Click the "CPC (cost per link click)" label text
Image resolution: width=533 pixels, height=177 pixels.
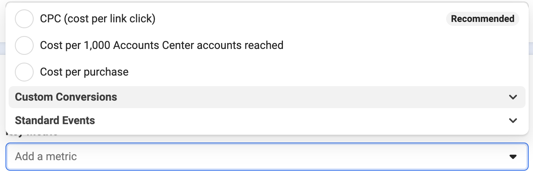pyautogui.click(x=98, y=19)
